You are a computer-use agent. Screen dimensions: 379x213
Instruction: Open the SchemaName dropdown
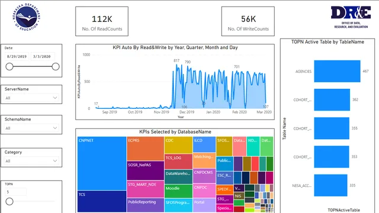tap(31, 128)
